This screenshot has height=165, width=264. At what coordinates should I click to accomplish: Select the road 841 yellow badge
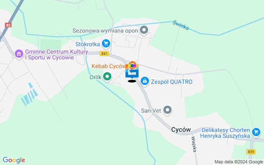pyautogui.click(x=104, y=54)
